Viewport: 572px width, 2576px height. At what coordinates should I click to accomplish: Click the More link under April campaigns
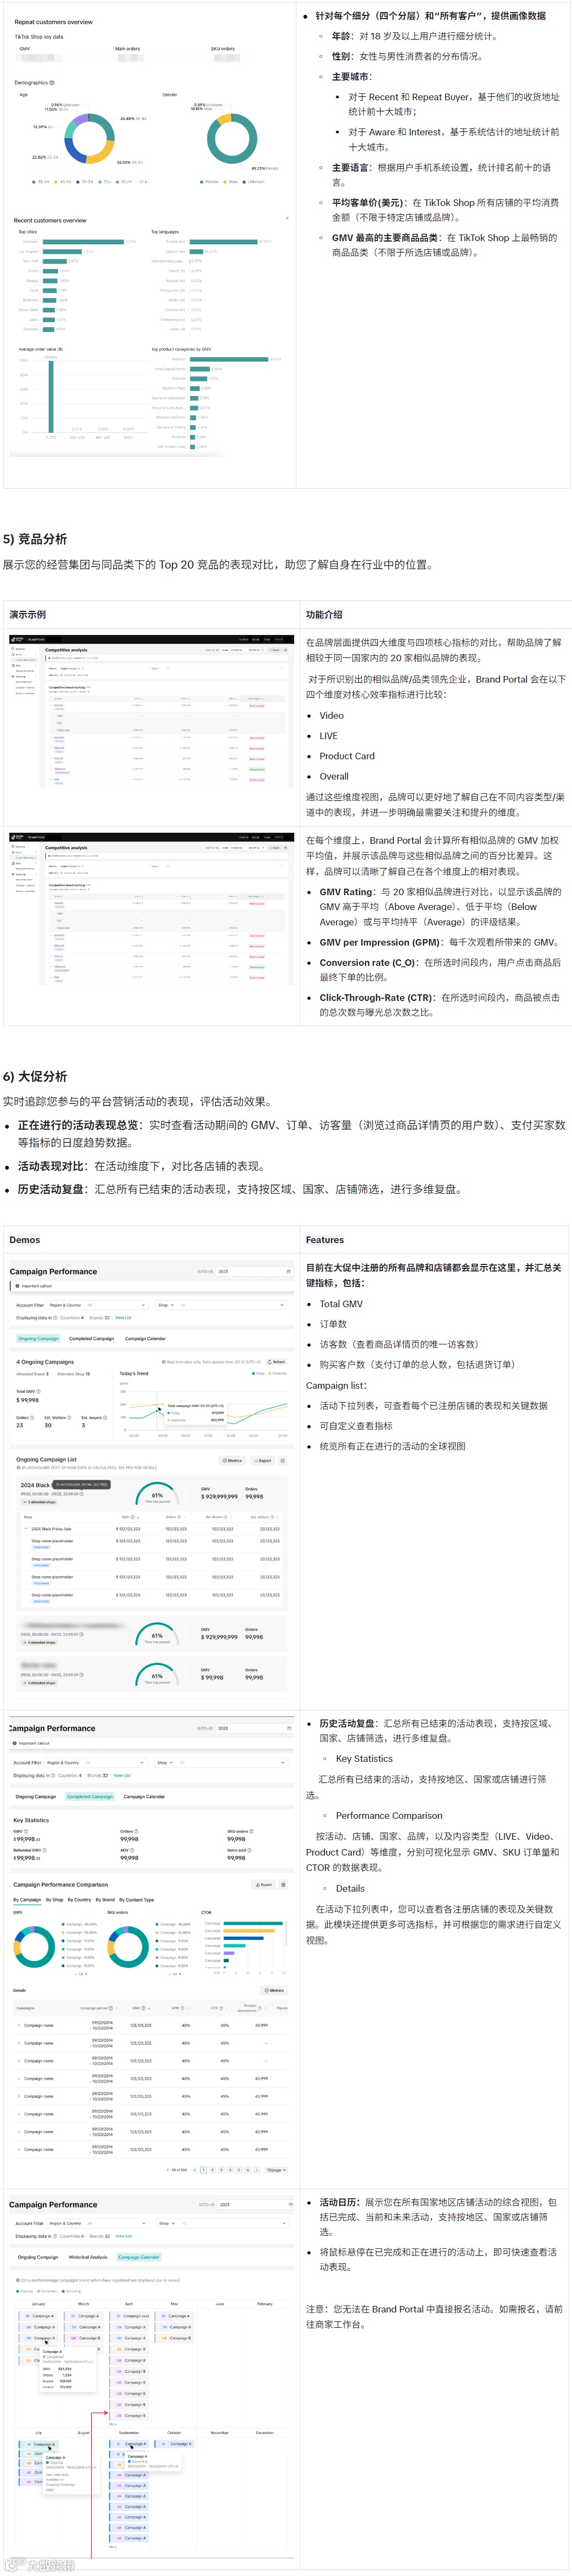pyautogui.click(x=112, y=2424)
